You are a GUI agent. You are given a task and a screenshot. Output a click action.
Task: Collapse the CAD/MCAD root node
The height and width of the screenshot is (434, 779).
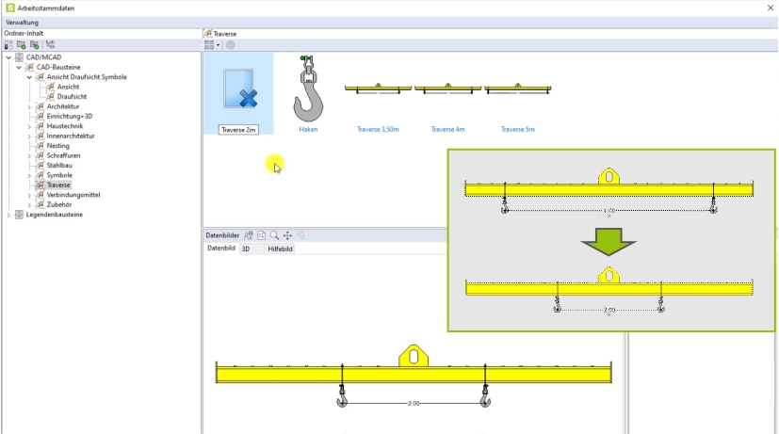[8, 57]
